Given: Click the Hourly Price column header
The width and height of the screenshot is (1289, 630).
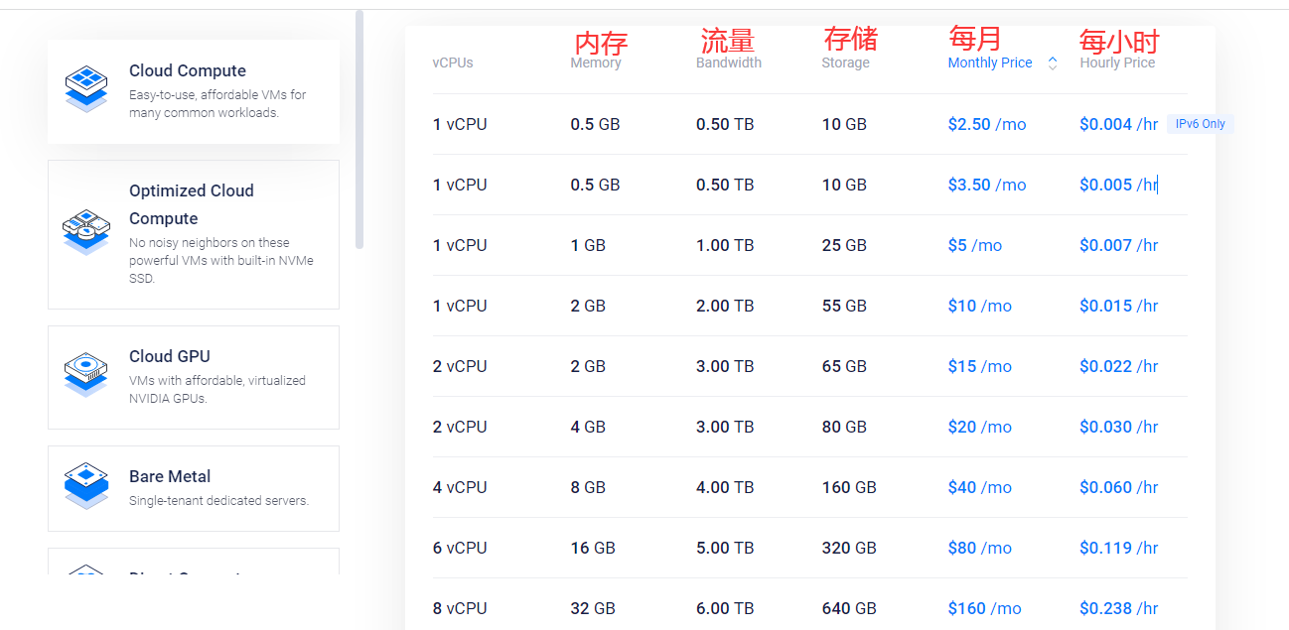Looking at the screenshot, I should pos(1118,62).
